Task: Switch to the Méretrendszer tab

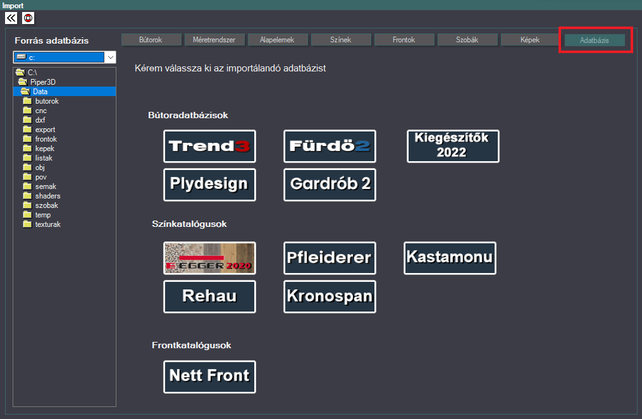Action: click(x=214, y=40)
